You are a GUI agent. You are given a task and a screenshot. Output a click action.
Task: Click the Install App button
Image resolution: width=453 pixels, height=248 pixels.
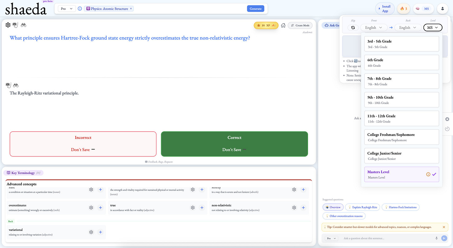[x=385, y=9]
